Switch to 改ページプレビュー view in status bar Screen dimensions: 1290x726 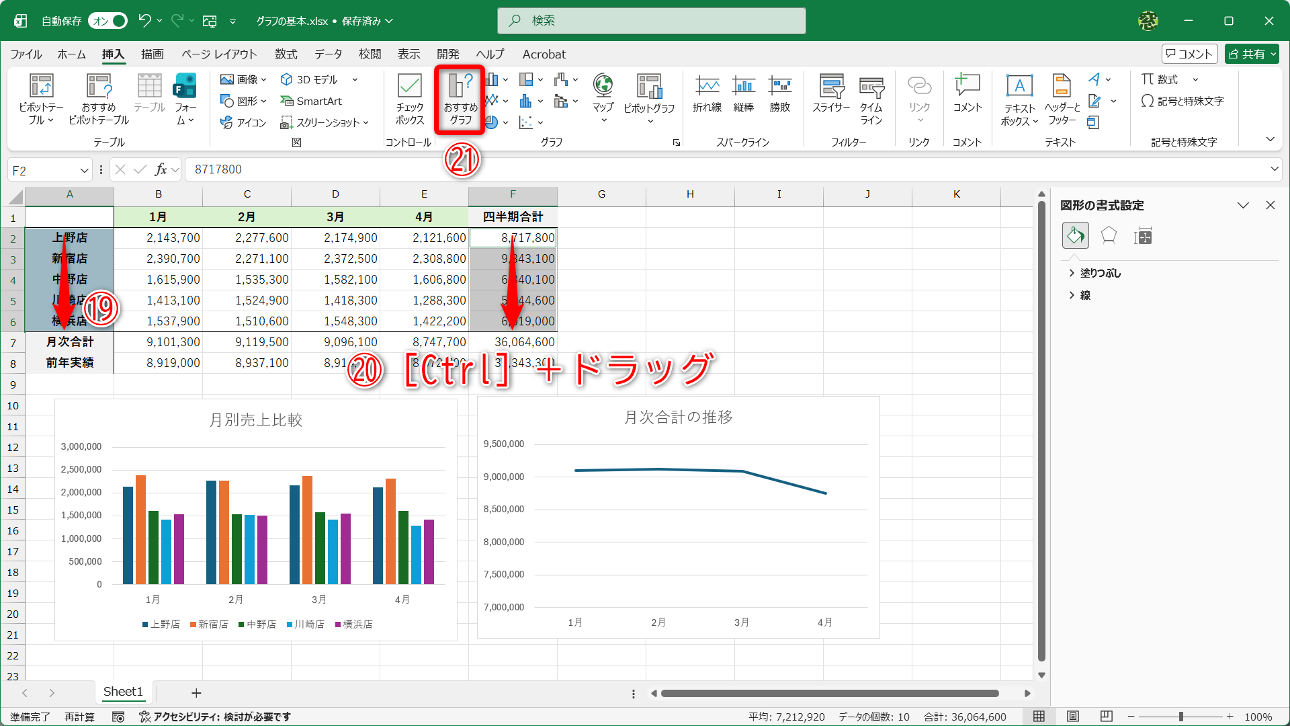point(1106,717)
